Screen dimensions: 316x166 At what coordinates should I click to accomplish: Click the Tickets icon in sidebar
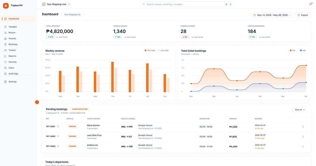(x=6, y=50)
